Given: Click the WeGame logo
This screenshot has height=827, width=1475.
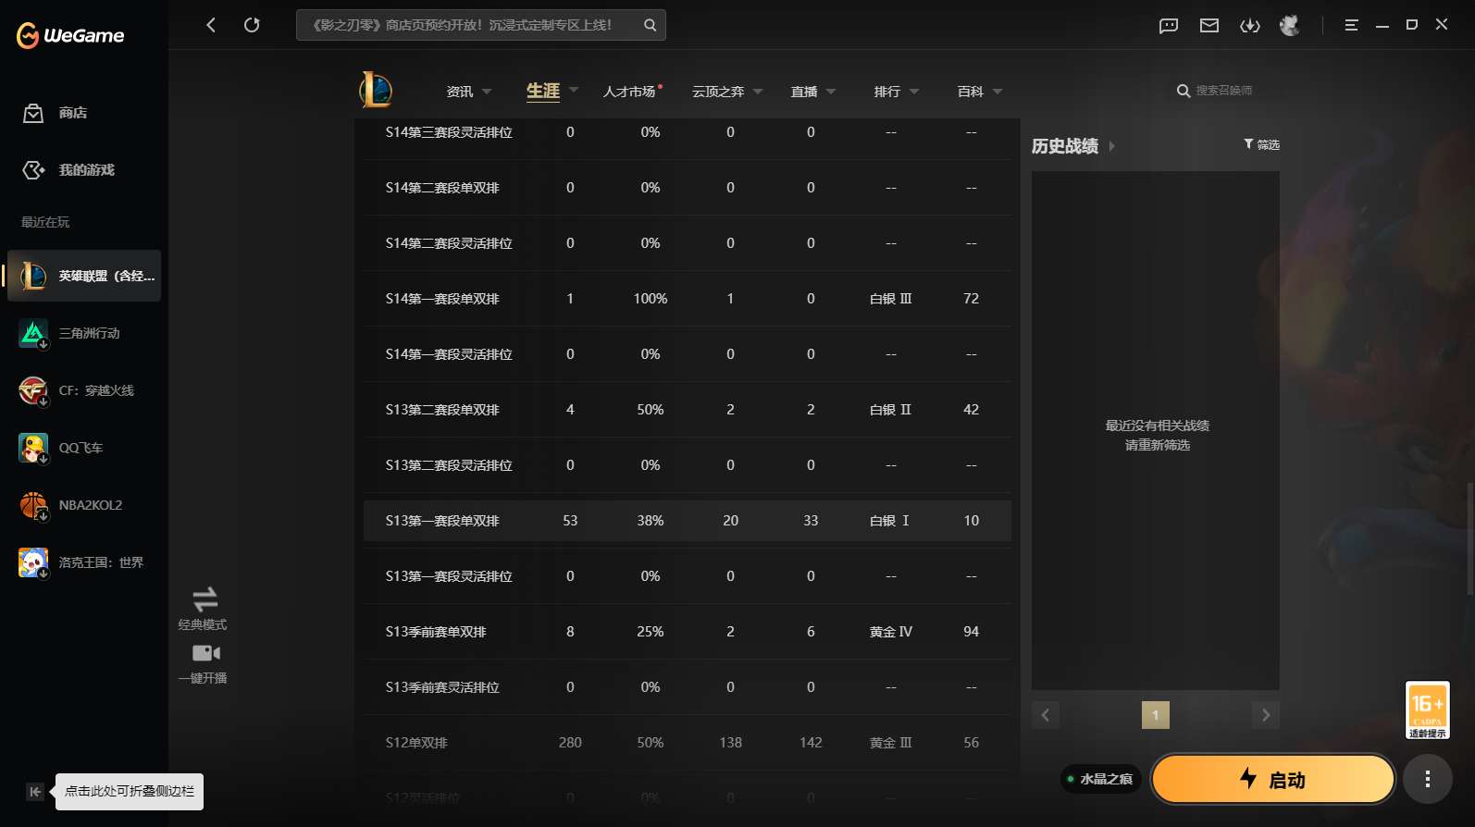Looking at the screenshot, I should 70,35.
